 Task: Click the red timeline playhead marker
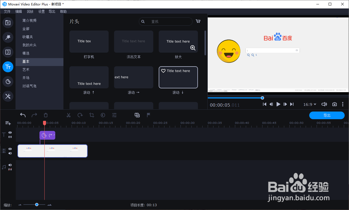pyautogui.click(x=44, y=123)
